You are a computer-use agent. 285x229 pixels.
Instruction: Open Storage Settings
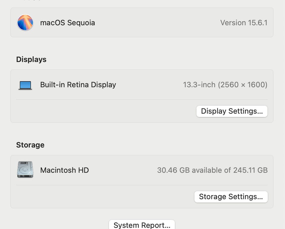(x=231, y=197)
